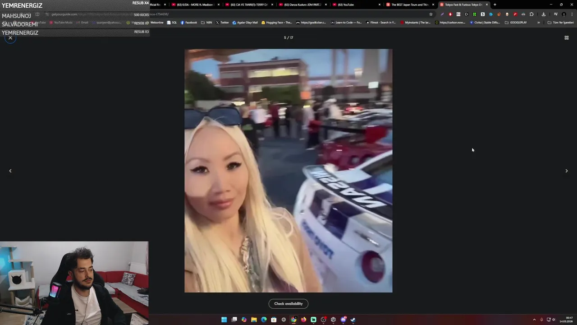The width and height of the screenshot is (577, 325).
Task: Expand the GOOGLEPLAY bookmarks folder
Action: pos(516,23)
